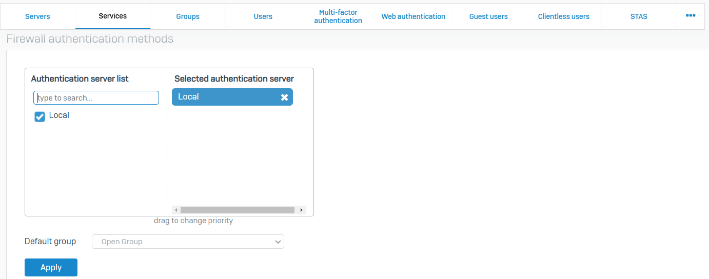Click the blue Local selected server item
The height and width of the screenshot is (279, 709).
221,97
